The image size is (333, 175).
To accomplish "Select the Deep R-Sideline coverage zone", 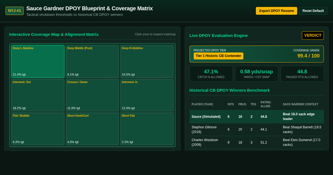I will point(147,61).
